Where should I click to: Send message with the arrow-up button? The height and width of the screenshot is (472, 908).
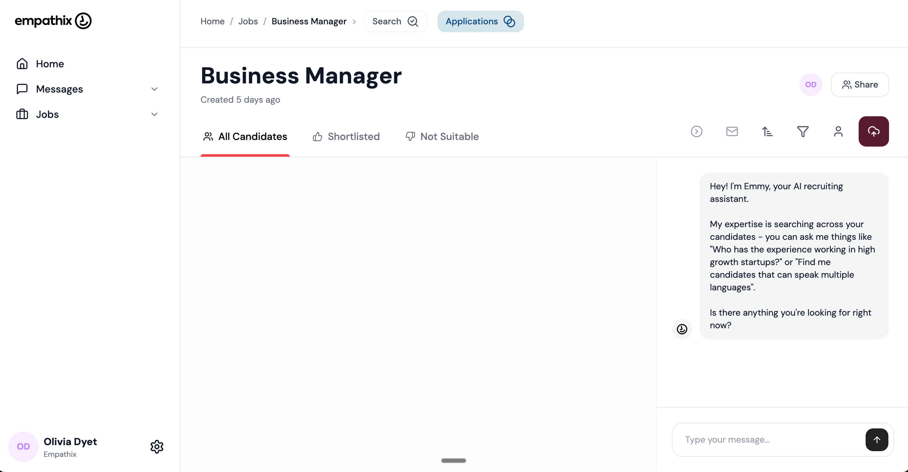pos(876,439)
